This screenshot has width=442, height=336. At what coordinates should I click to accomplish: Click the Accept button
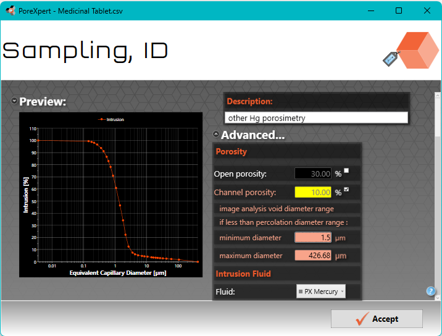(377, 319)
